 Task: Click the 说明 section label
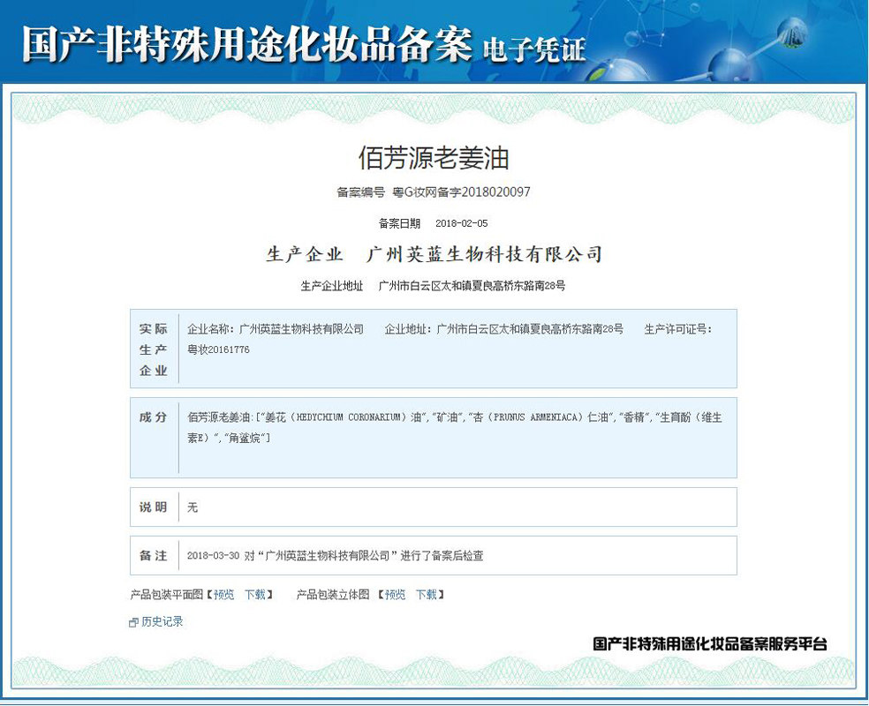153,507
